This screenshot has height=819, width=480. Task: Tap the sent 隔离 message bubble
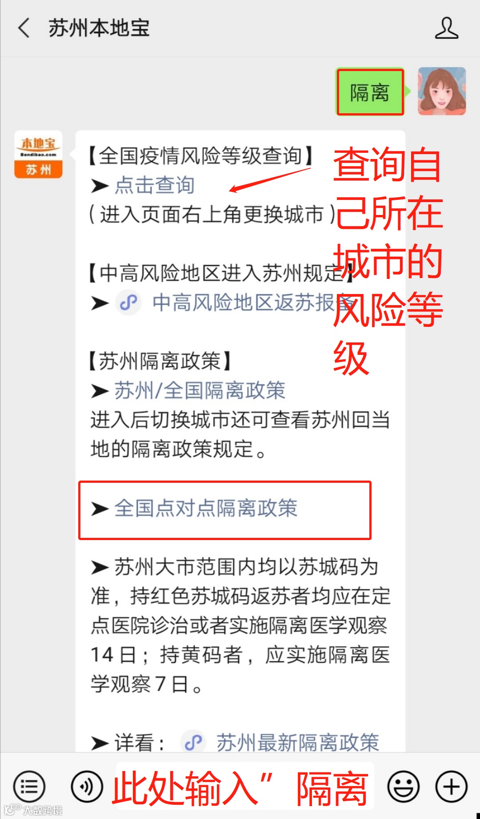[370, 92]
